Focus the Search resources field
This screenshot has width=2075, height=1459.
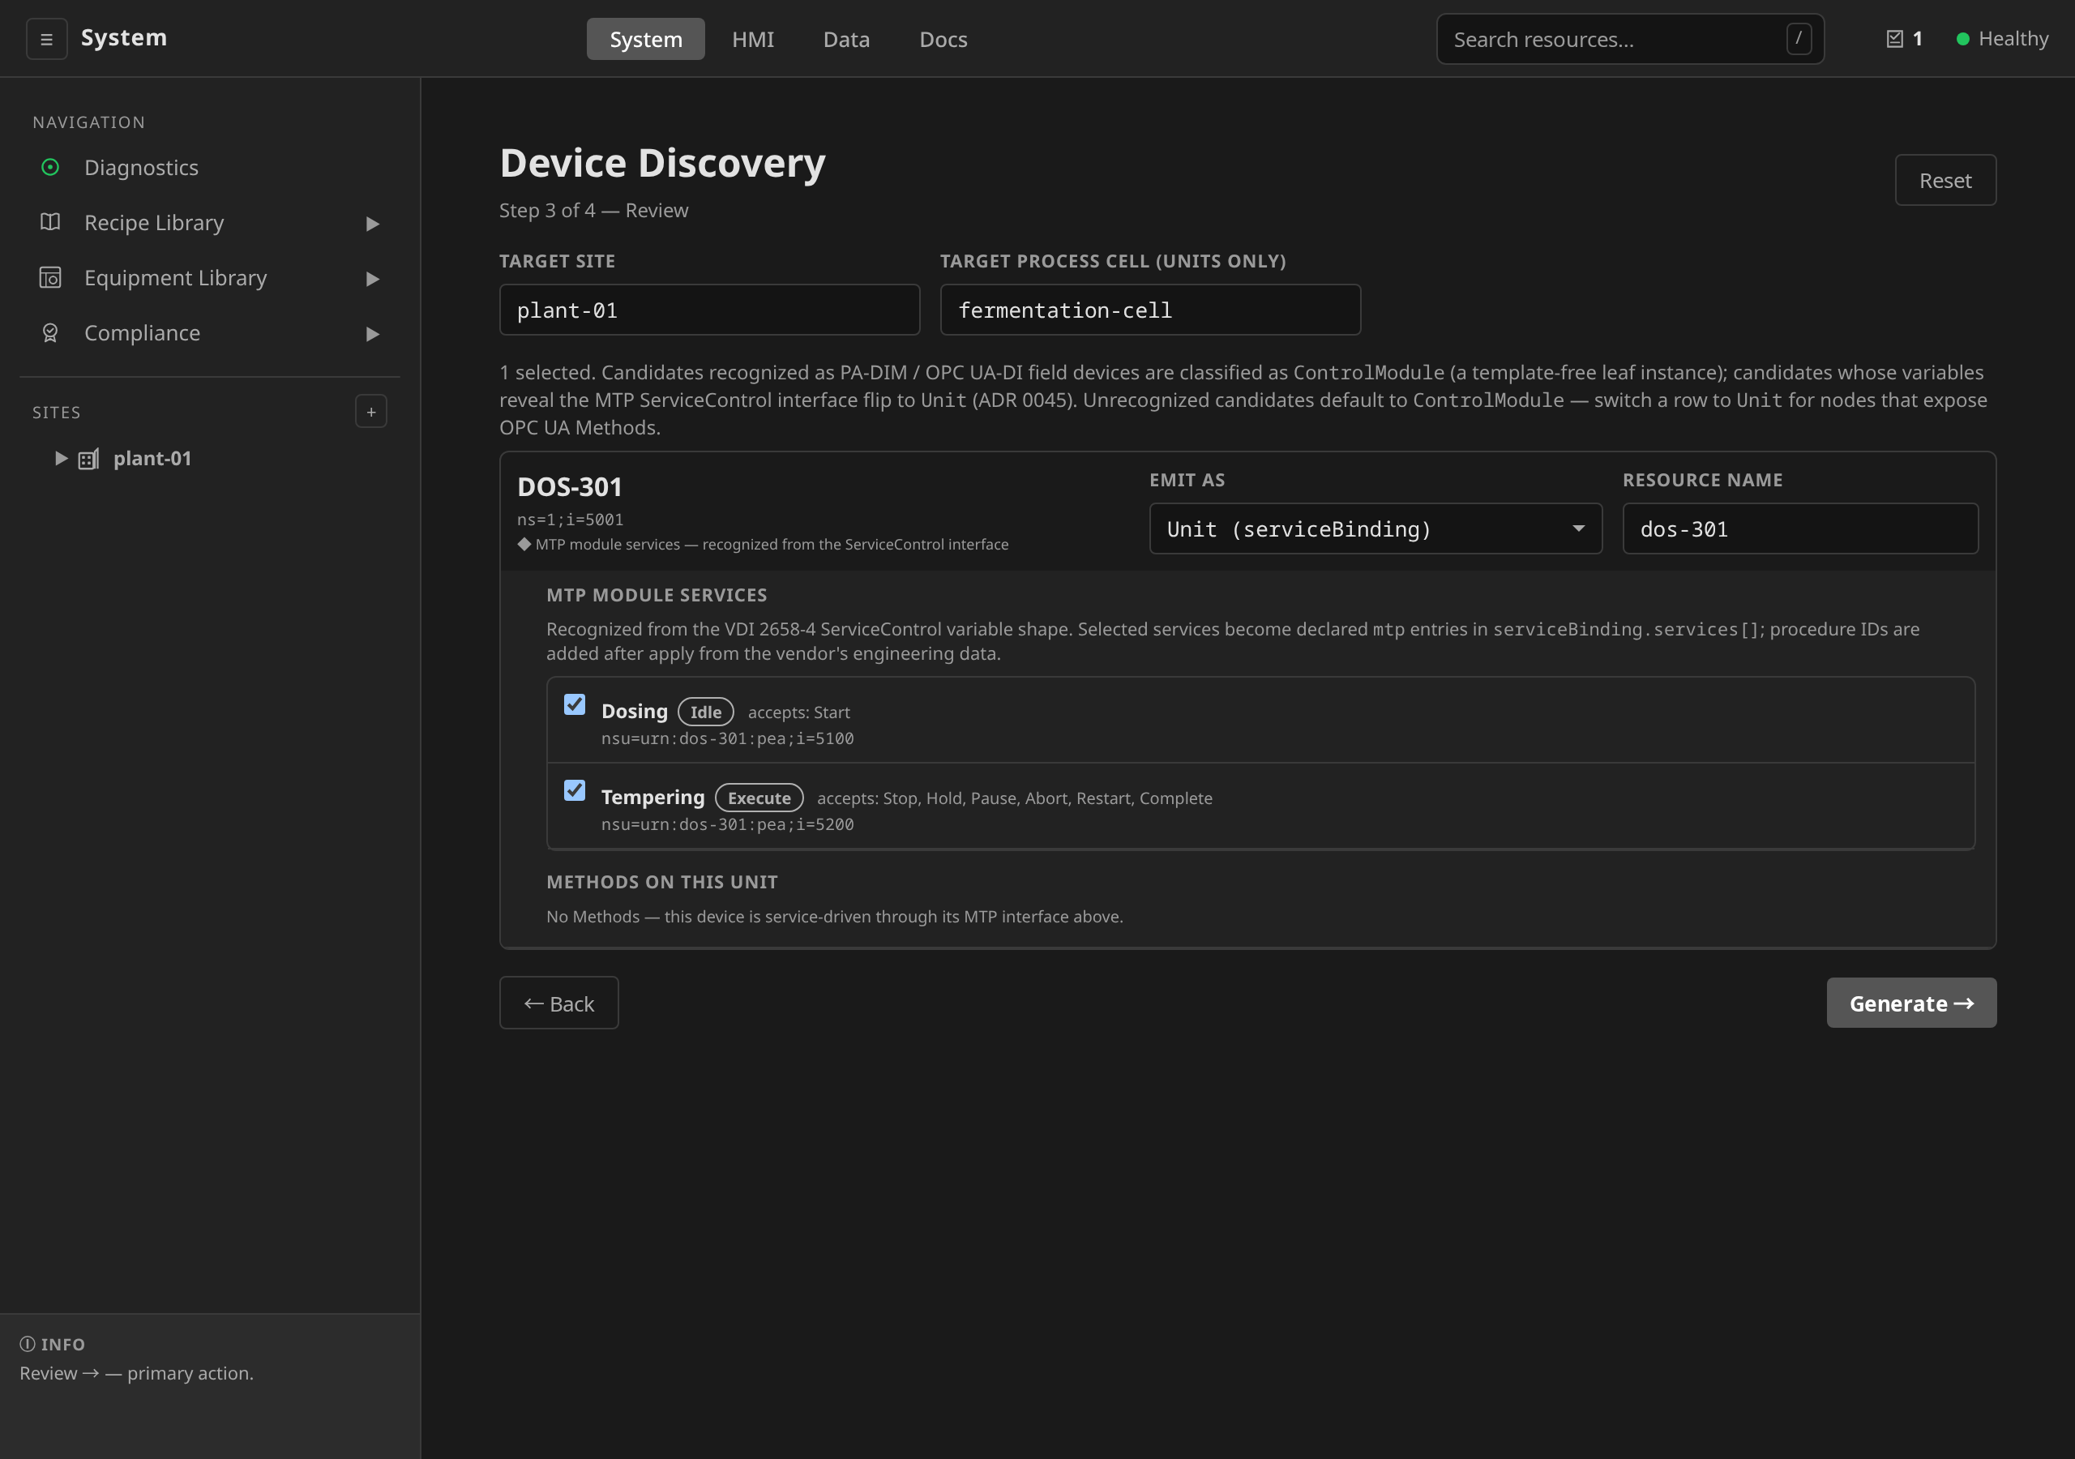pyautogui.click(x=1630, y=39)
